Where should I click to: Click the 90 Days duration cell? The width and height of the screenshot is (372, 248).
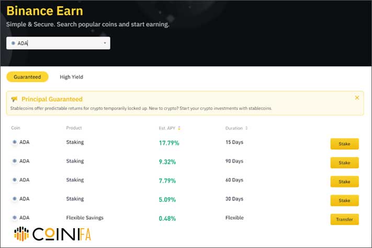pos(234,161)
